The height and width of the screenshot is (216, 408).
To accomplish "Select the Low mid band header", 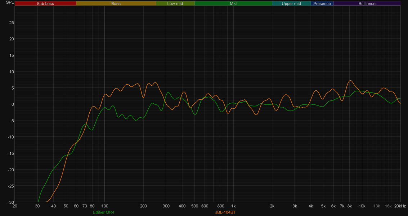I will tap(175, 4).
